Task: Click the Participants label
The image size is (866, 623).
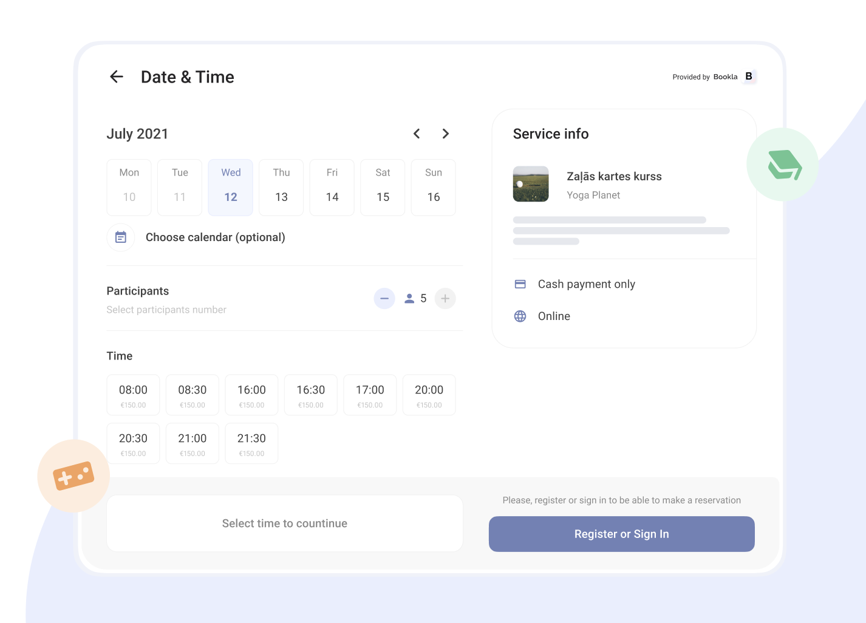Action: click(138, 291)
